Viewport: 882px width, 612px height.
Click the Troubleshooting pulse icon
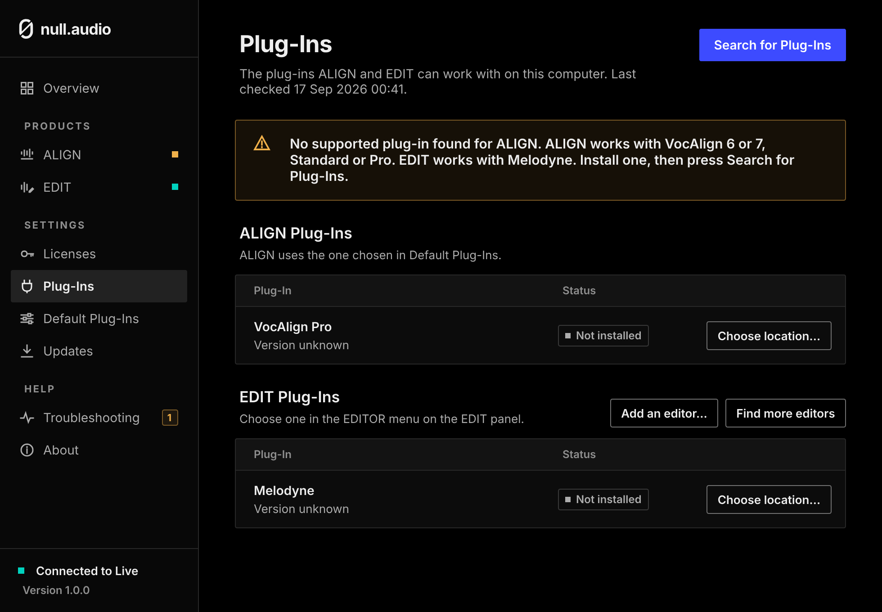coord(27,418)
